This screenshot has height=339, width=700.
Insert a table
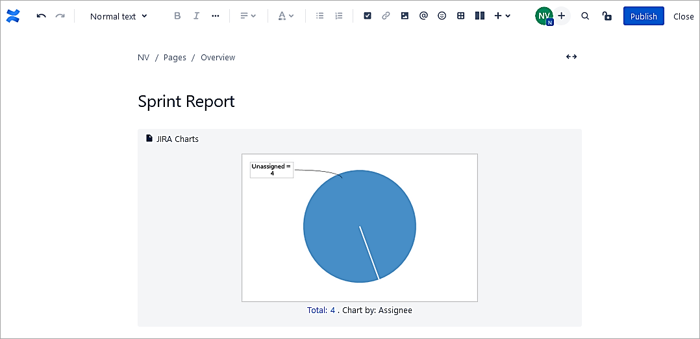[461, 16]
